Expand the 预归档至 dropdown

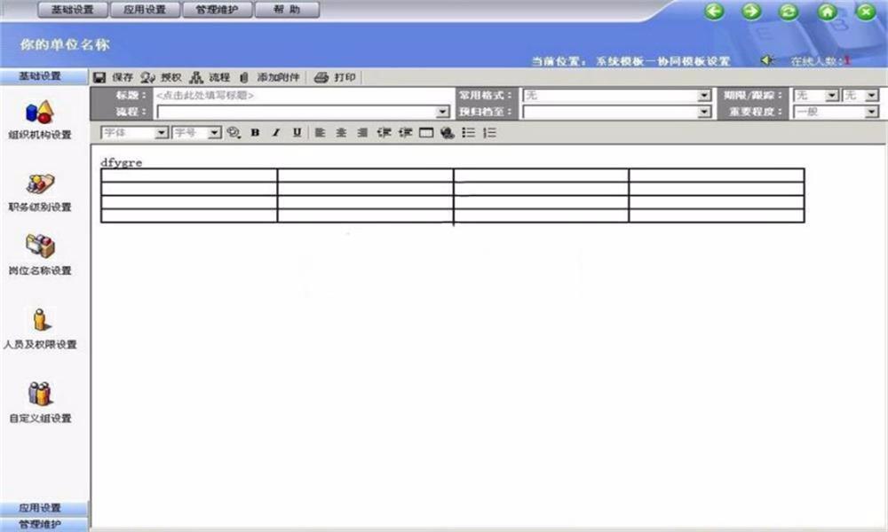[x=704, y=112]
